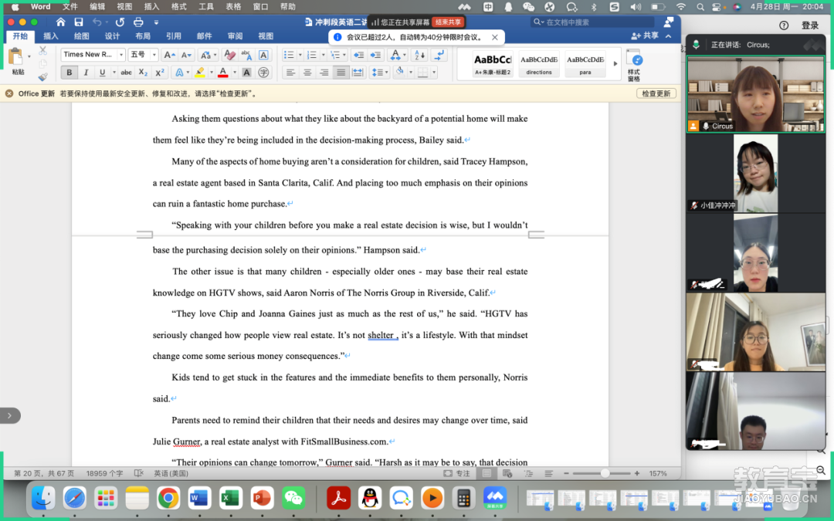Click the Format Painter brush icon
The width and height of the screenshot is (834, 521).
[43, 76]
